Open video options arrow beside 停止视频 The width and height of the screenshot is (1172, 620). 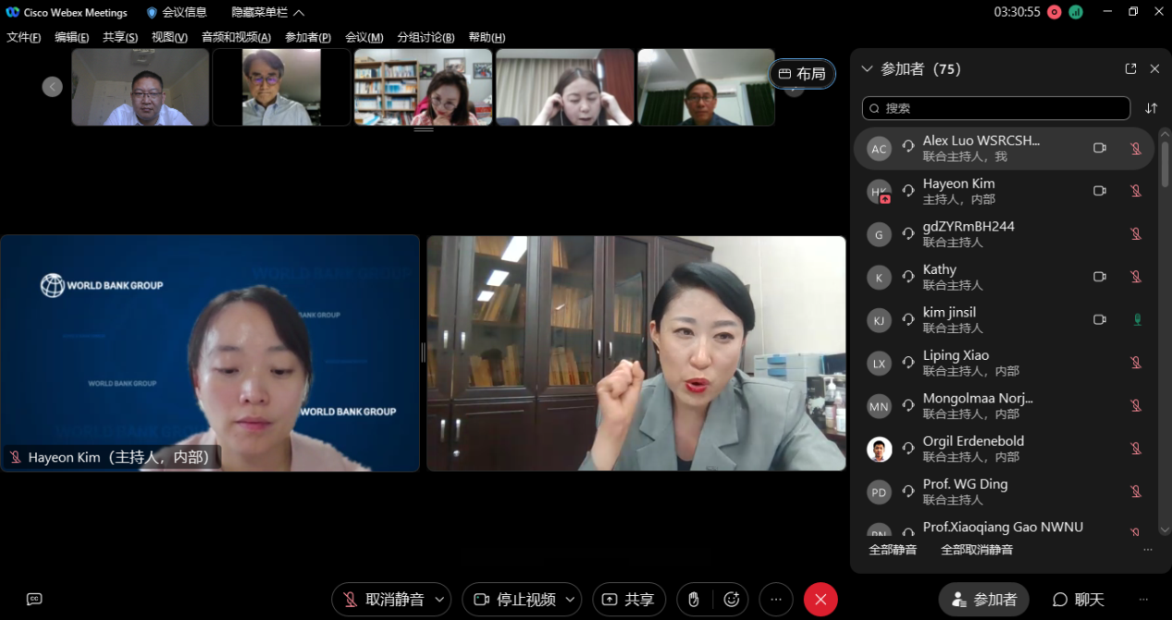[570, 600]
